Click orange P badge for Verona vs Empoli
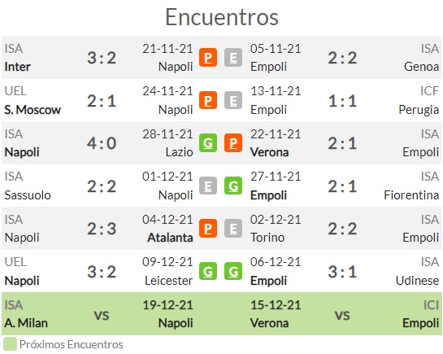The image size is (443, 354). click(x=233, y=143)
